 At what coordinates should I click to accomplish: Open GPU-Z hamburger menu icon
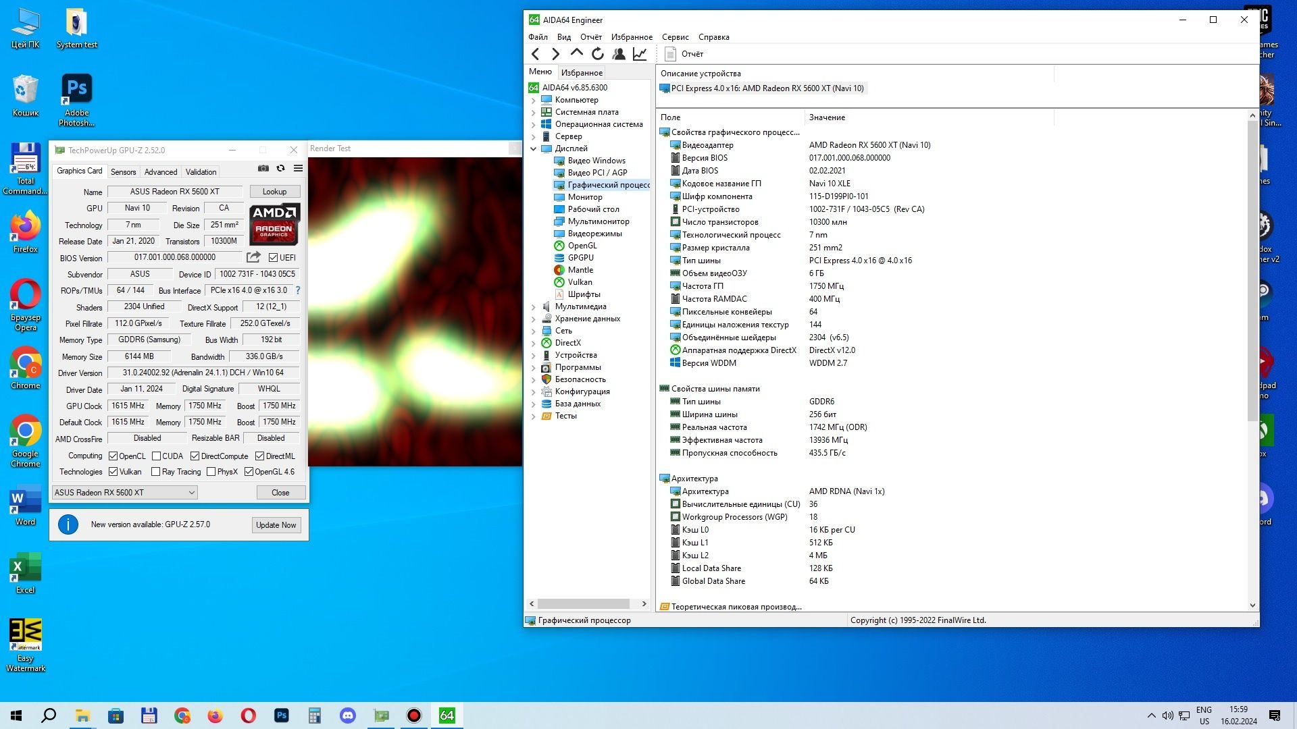[x=298, y=169]
